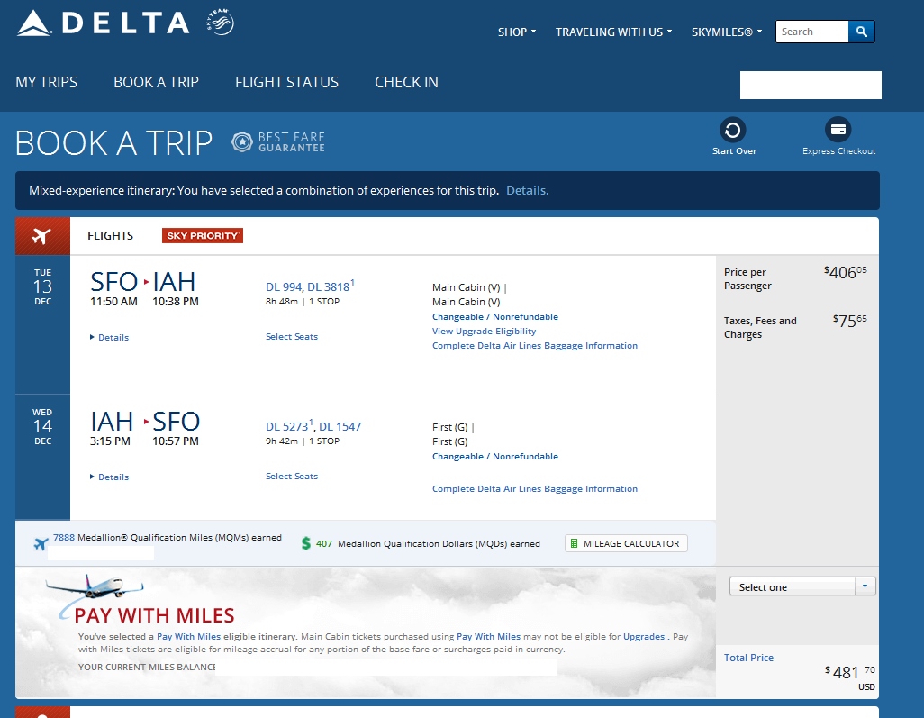The image size is (924, 718).
Task: Click the Start Over circular arrow icon
Action: (733, 130)
